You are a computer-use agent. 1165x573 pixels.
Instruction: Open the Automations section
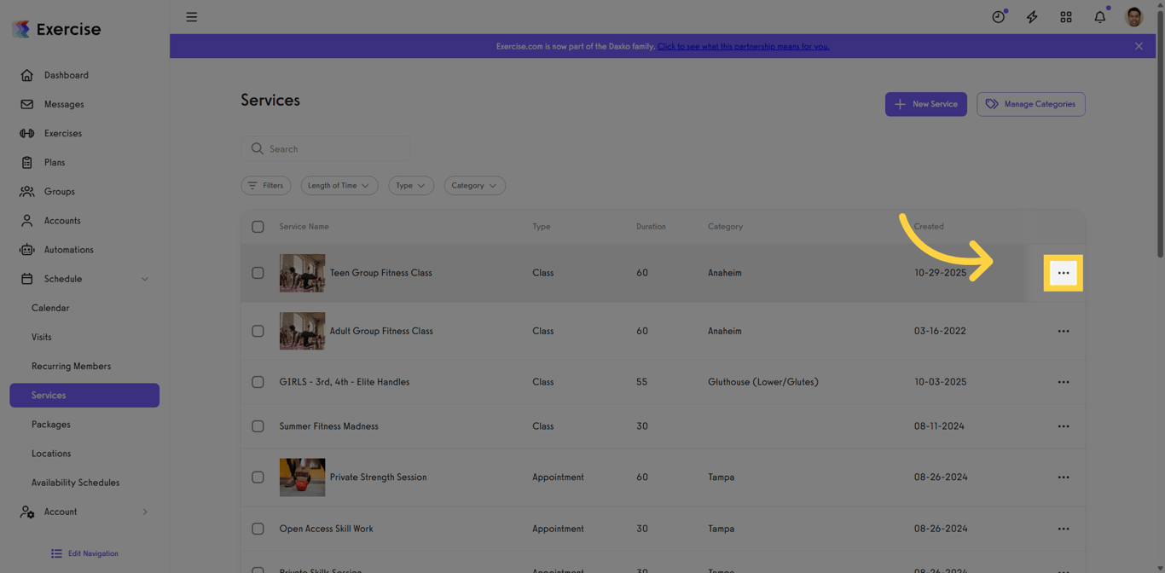pyautogui.click(x=69, y=249)
